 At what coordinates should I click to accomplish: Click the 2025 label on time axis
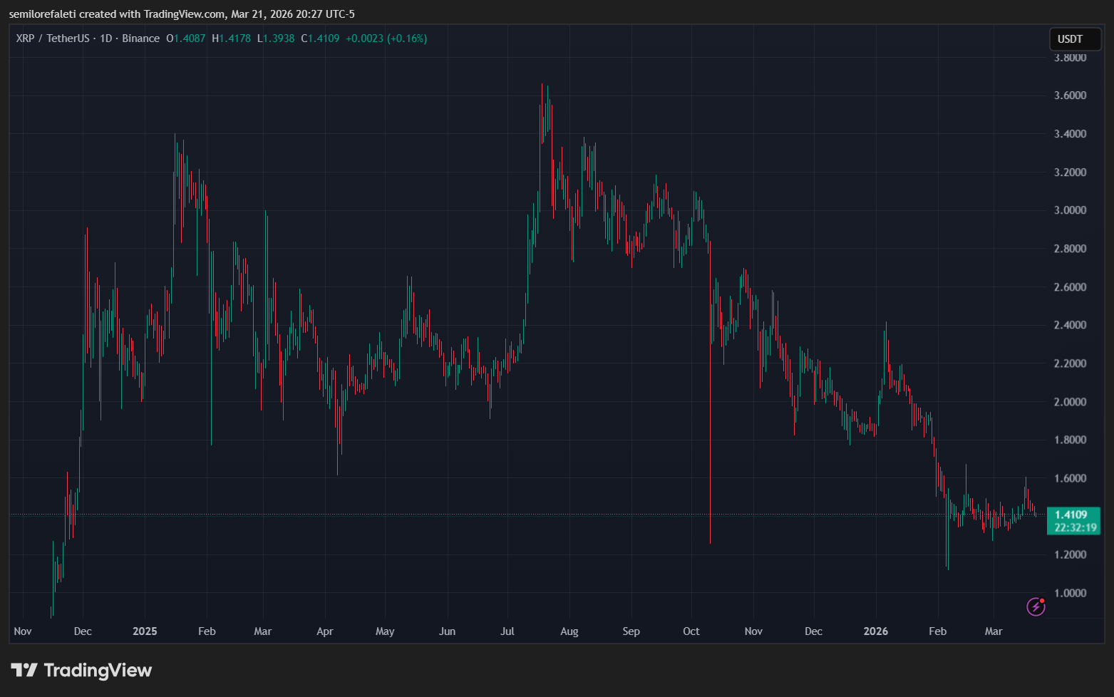pyautogui.click(x=145, y=631)
